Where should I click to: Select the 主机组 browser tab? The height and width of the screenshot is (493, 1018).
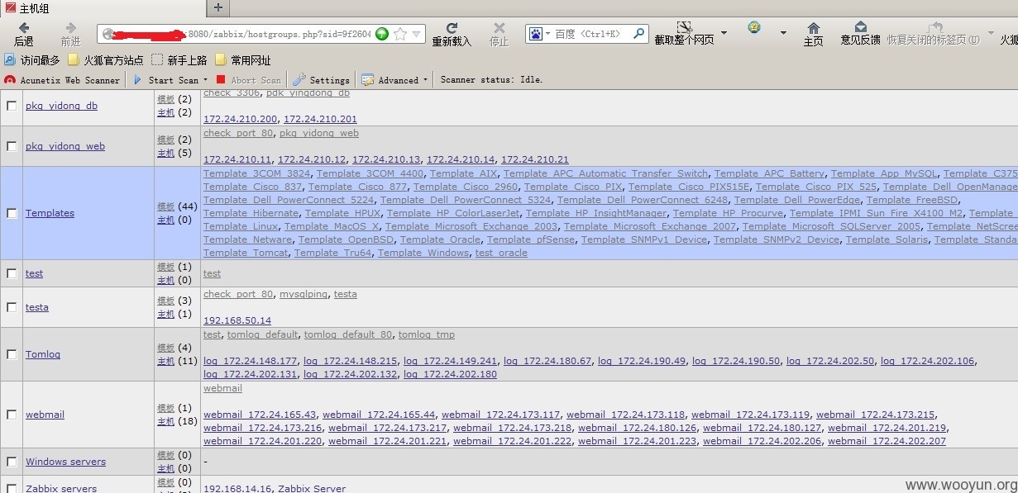(x=102, y=7)
